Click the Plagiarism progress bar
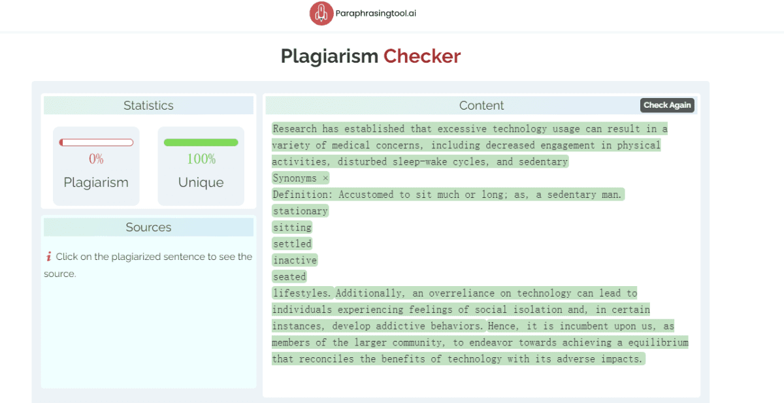Viewport: 784px width, 403px height. (96, 141)
